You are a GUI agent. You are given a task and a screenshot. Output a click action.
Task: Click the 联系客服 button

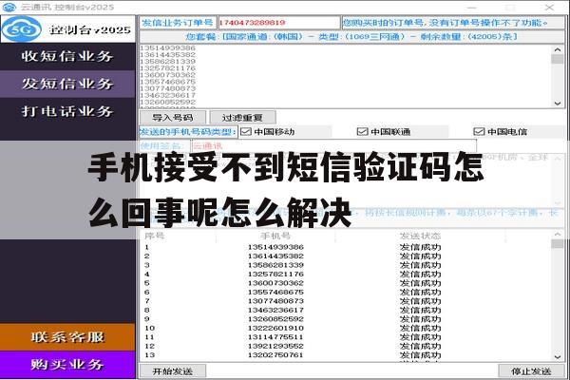[x=67, y=337]
